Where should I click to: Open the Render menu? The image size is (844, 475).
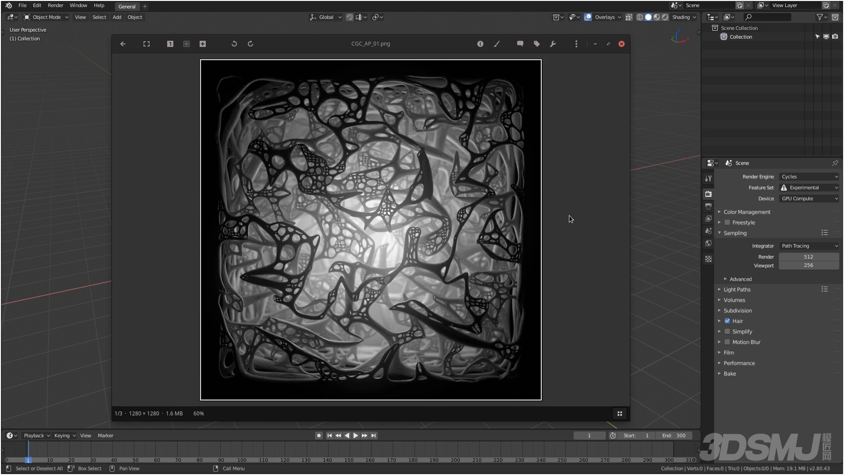coord(55,6)
